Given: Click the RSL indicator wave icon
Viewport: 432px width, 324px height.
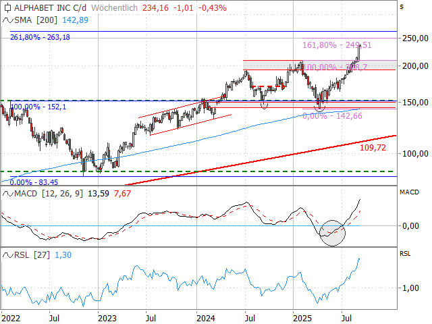Looking at the screenshot, I should coord(7,255).
